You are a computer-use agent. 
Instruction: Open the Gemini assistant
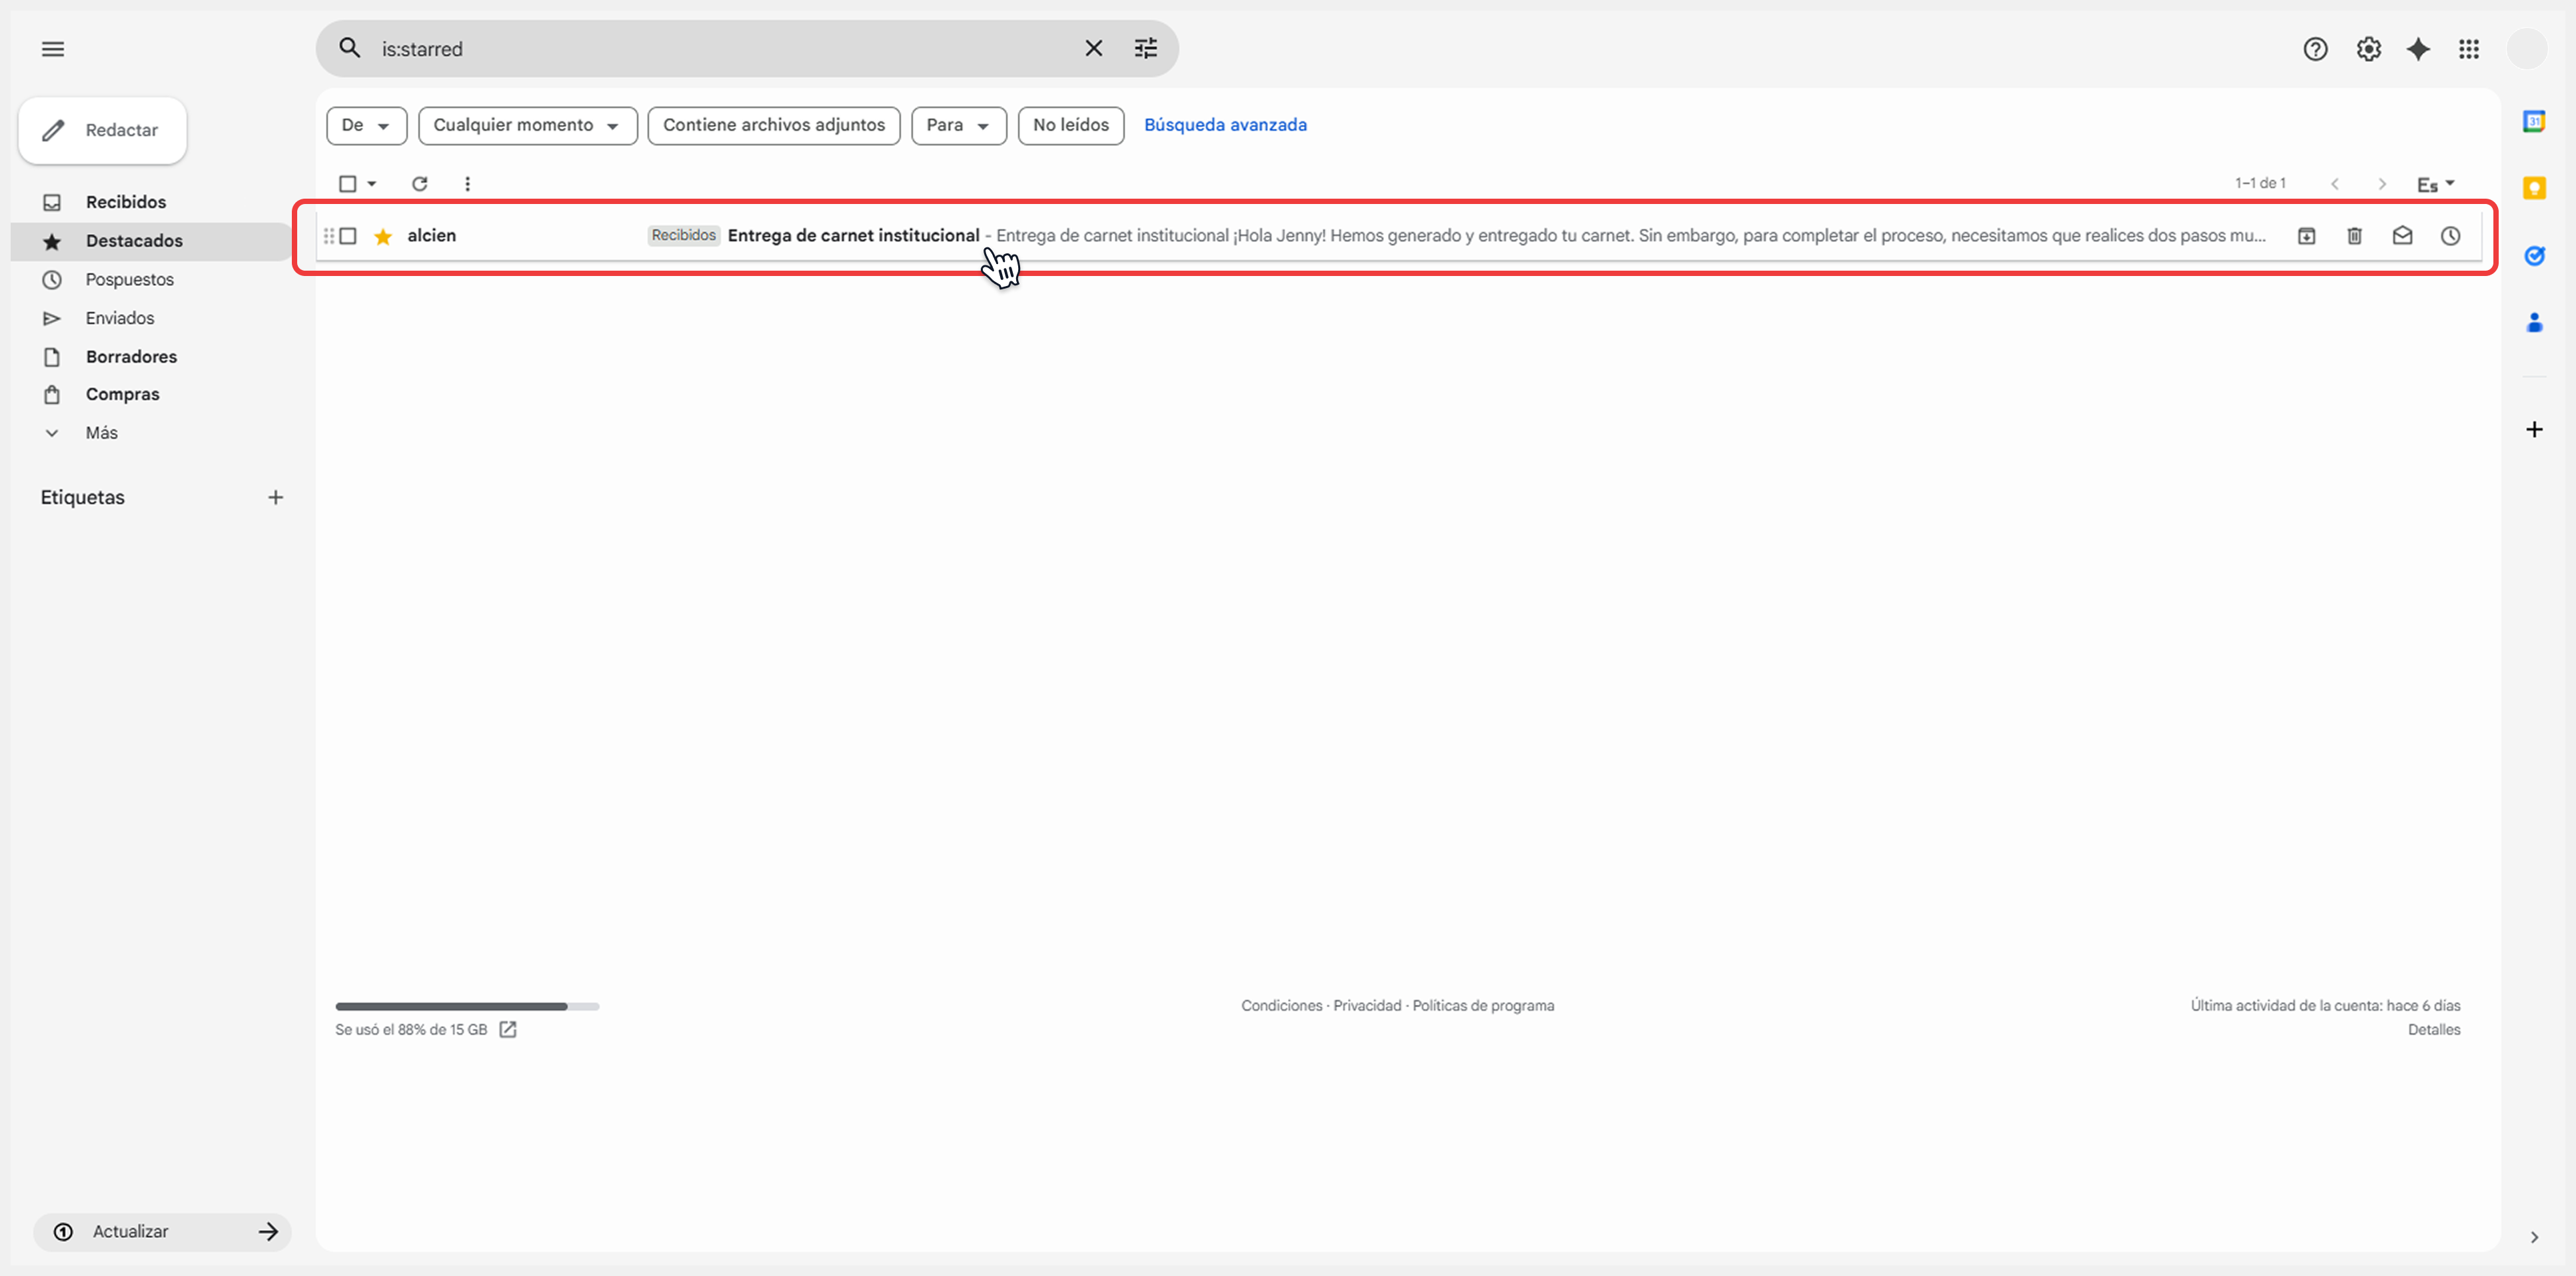2418,48
